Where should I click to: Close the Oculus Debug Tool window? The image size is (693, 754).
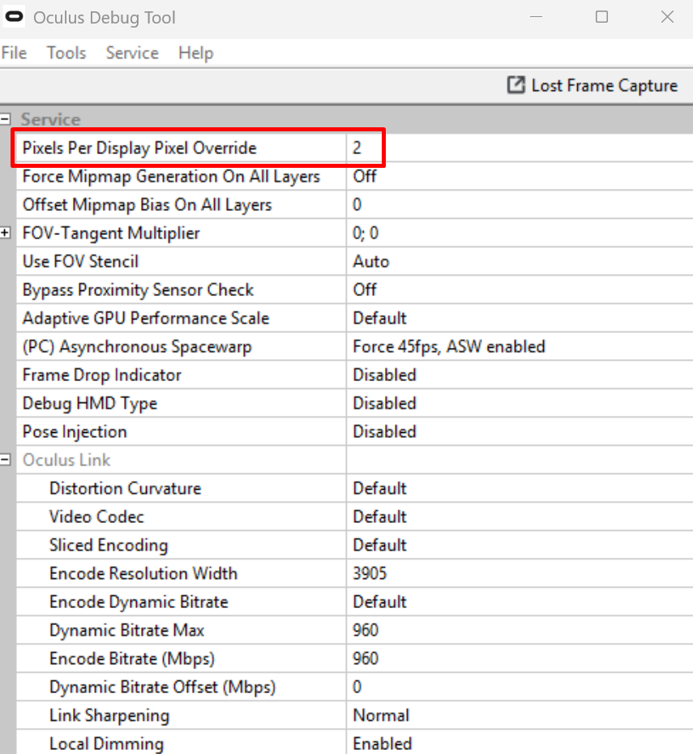pyautogui.click(x=667, y=17)
